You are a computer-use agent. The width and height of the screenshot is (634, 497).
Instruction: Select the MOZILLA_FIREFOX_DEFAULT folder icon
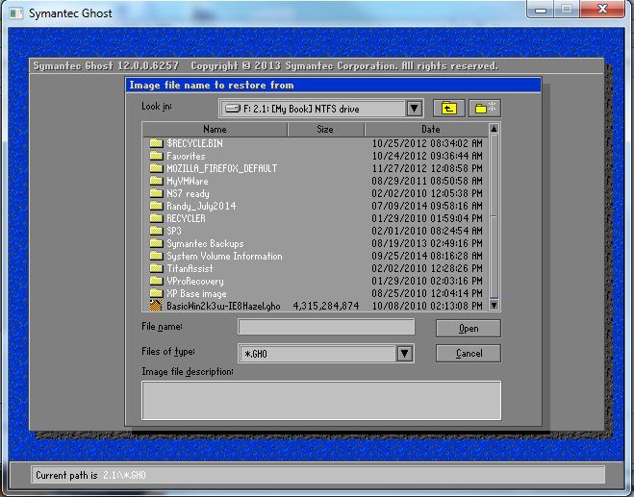click(x=156, y=168)
